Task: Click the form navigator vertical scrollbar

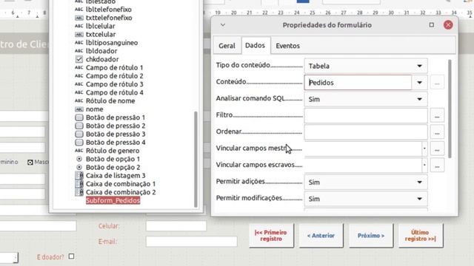Action: pyautogui.click(x=196, y=159)
